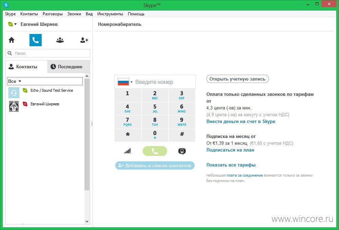Follow Внести деньги на счет в Skype link
339x230 pixels.
(x=241, y=121)
